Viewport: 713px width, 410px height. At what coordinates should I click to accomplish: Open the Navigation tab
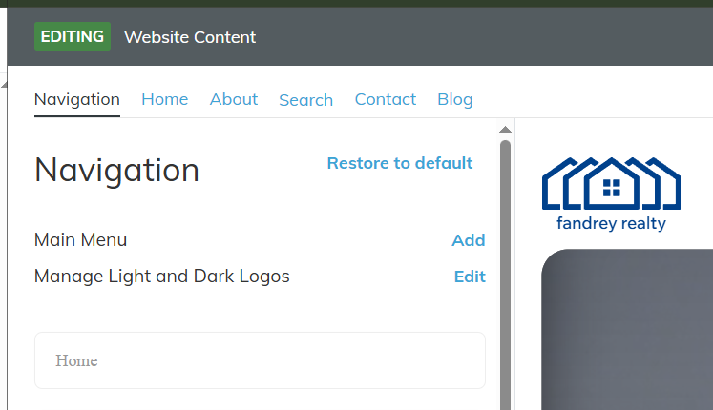click(x=77, y=99)
